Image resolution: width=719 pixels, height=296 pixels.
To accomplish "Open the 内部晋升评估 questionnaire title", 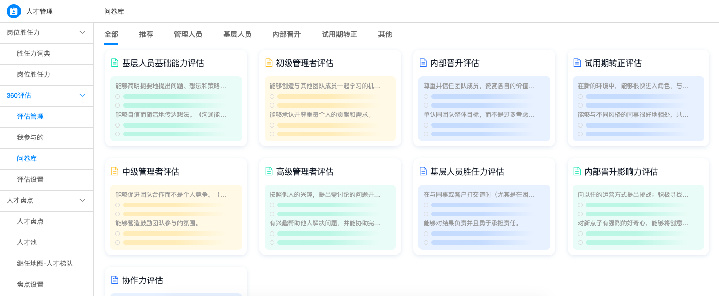I will pyautogui.click(x=455, y=63).
